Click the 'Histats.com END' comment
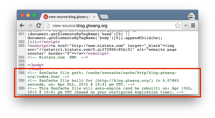This screenshot has height=118, width=215. tap(58, 57)
